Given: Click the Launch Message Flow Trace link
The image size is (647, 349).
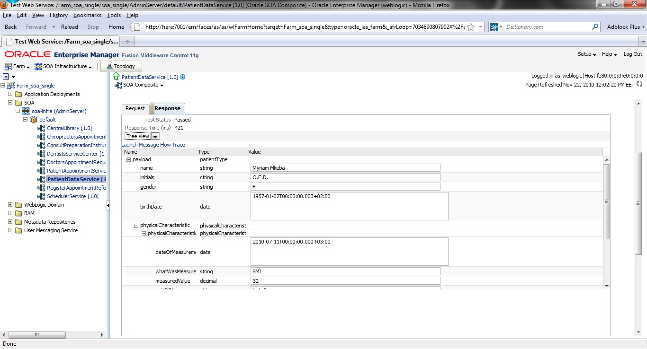Looking at the screenshot, I should [154, 145].
